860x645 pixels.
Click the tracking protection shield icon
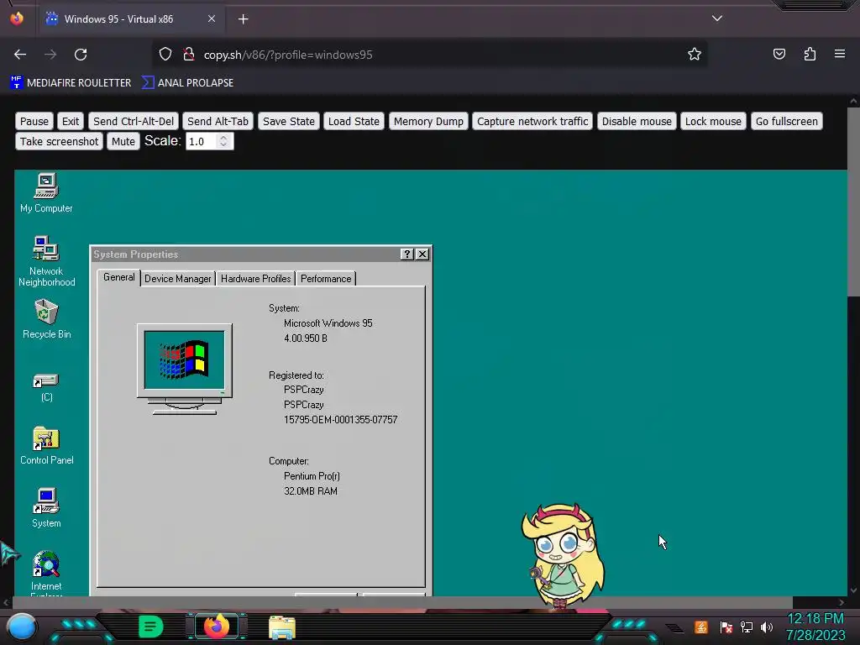165,55
